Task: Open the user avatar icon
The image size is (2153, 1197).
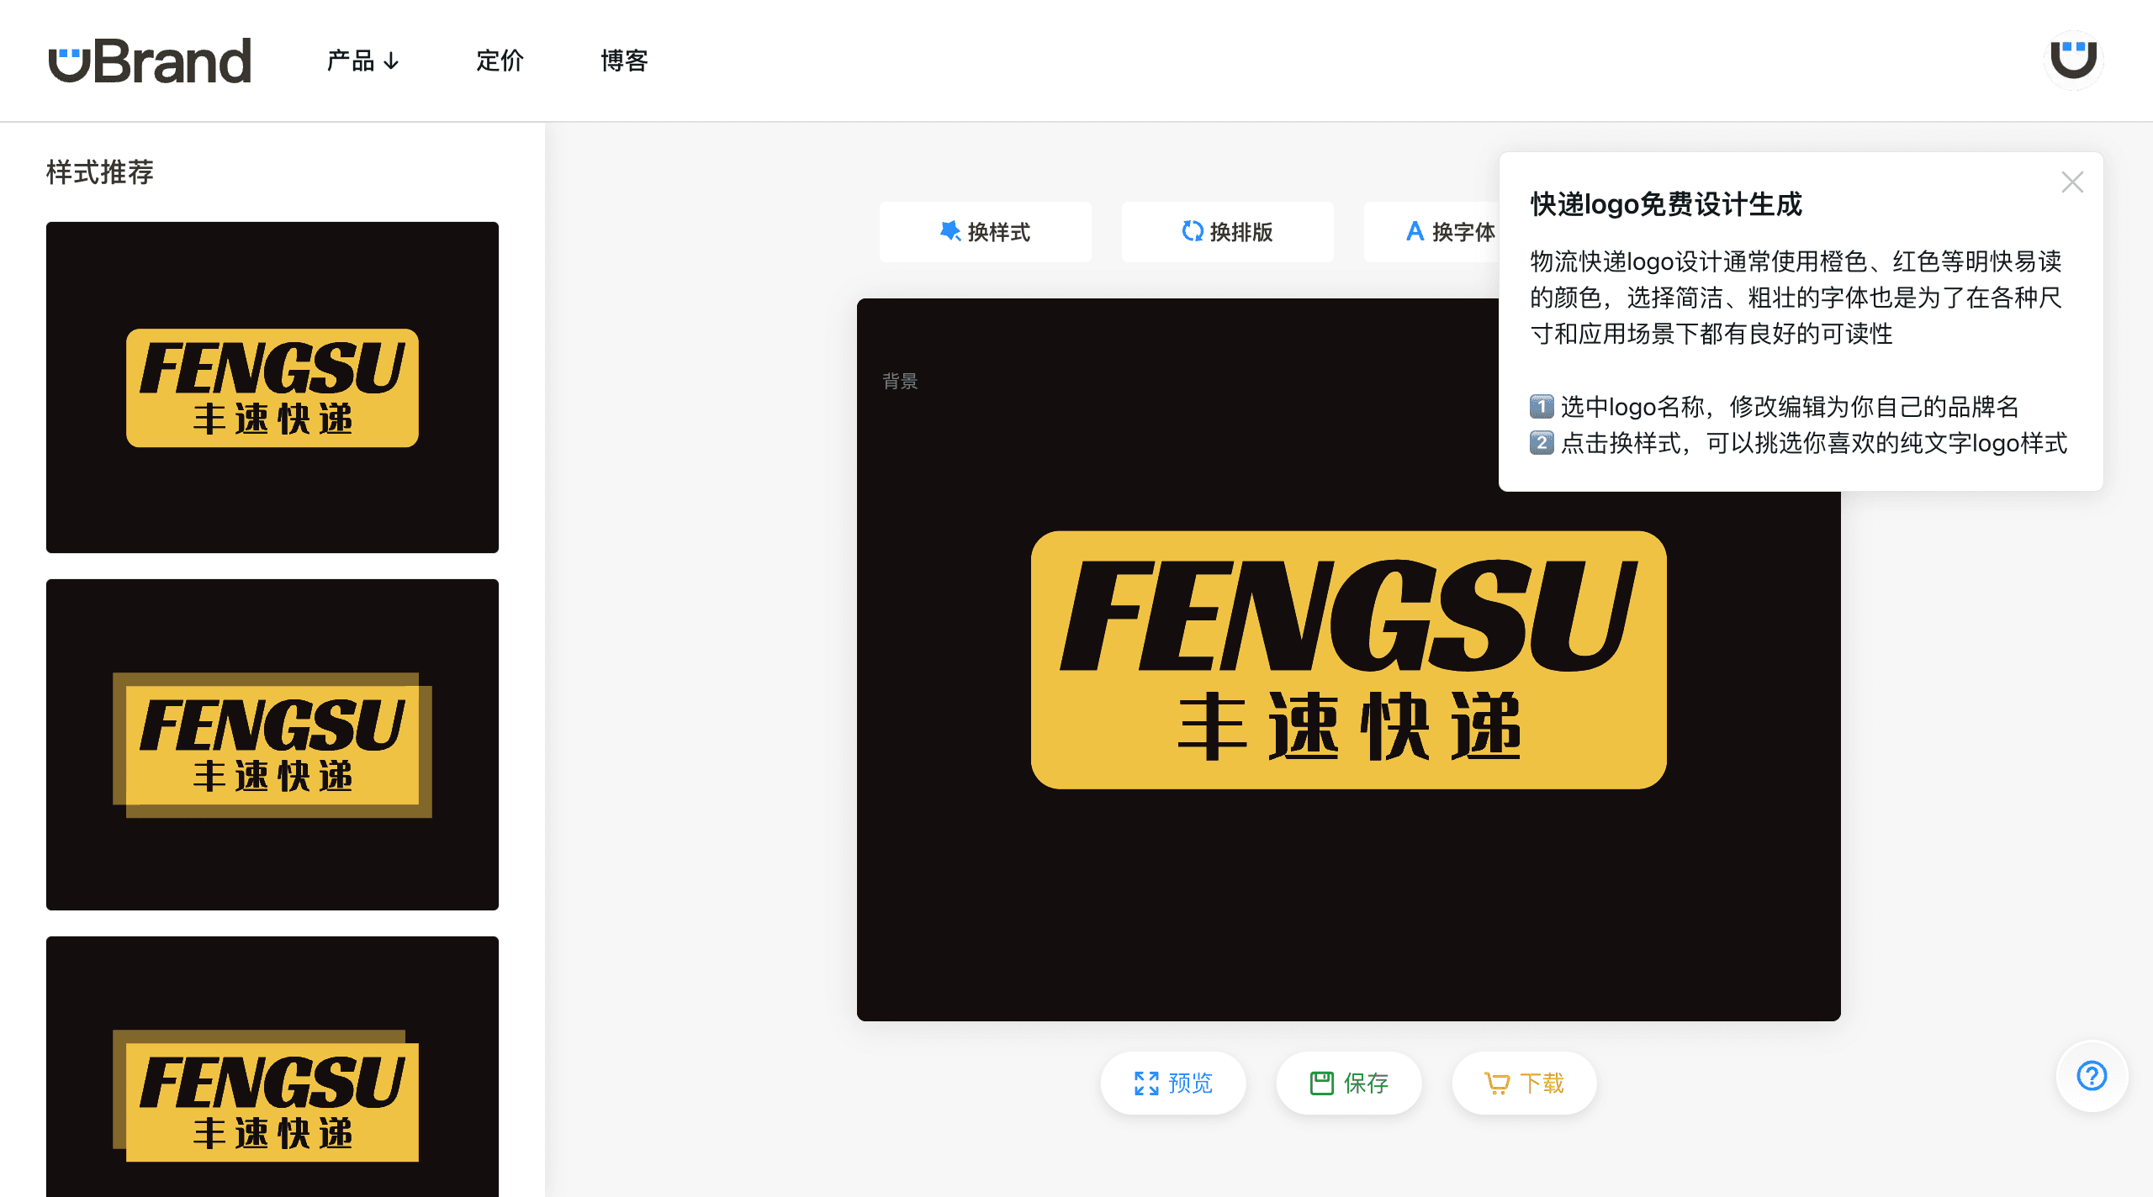Action: coord(2073,60)
